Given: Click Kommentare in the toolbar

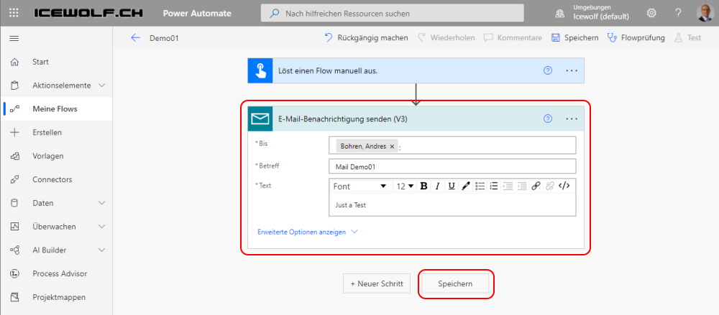Looking at the screenshot, I should click(513, 38).
